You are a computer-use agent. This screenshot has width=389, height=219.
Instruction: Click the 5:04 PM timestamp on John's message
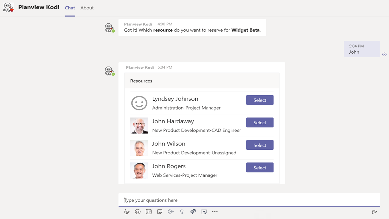[x=357, y=46]
